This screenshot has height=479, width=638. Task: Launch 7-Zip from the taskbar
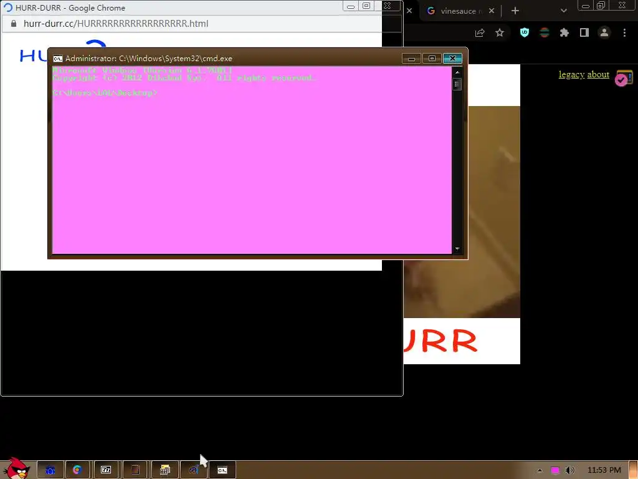tap(106, 470)
